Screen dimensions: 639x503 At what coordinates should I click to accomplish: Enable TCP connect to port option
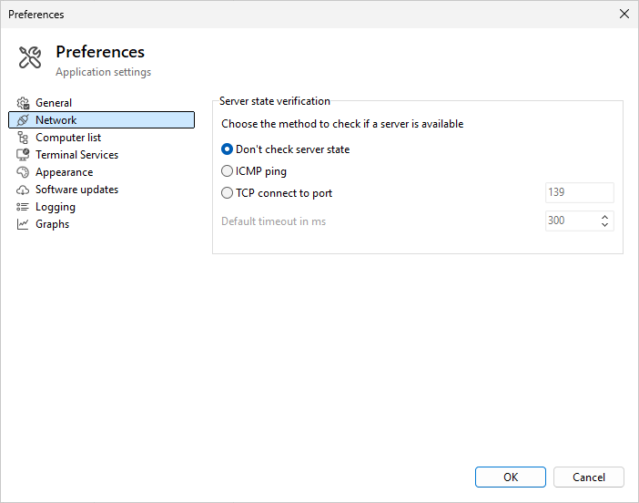pos(228,193)
